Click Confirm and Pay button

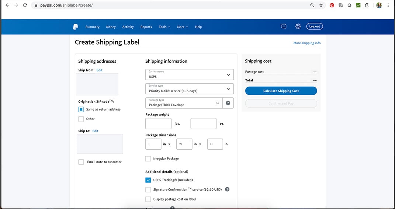pos(281,104)
